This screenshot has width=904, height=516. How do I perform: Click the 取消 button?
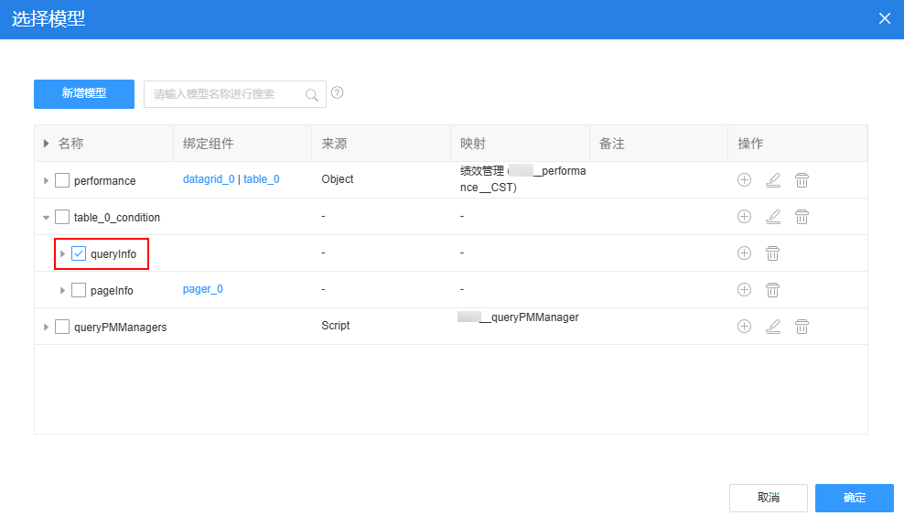coord(768,498)
